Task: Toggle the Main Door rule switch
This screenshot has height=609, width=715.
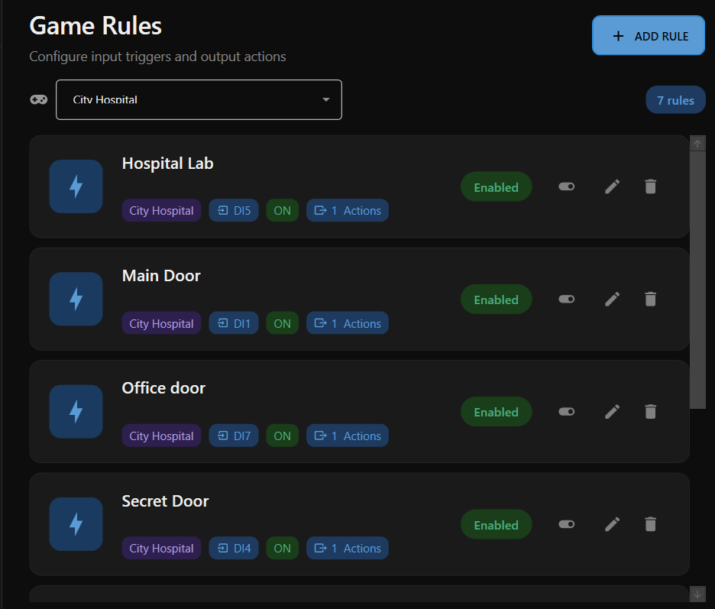Action: tap(566, 300)
